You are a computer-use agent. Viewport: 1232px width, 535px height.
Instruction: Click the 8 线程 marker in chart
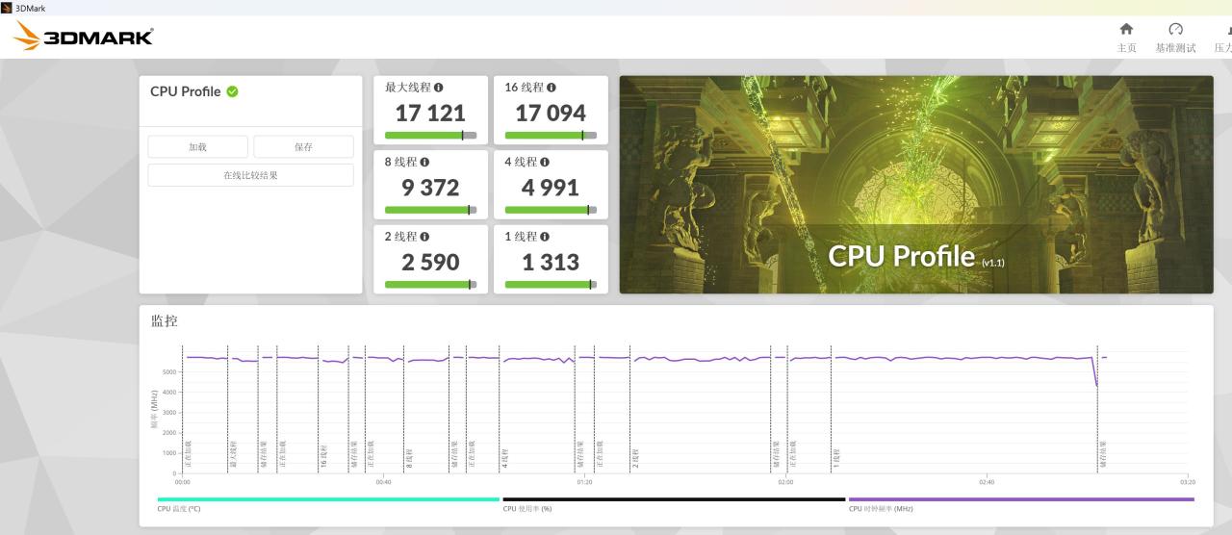click(x=408, y=458)
